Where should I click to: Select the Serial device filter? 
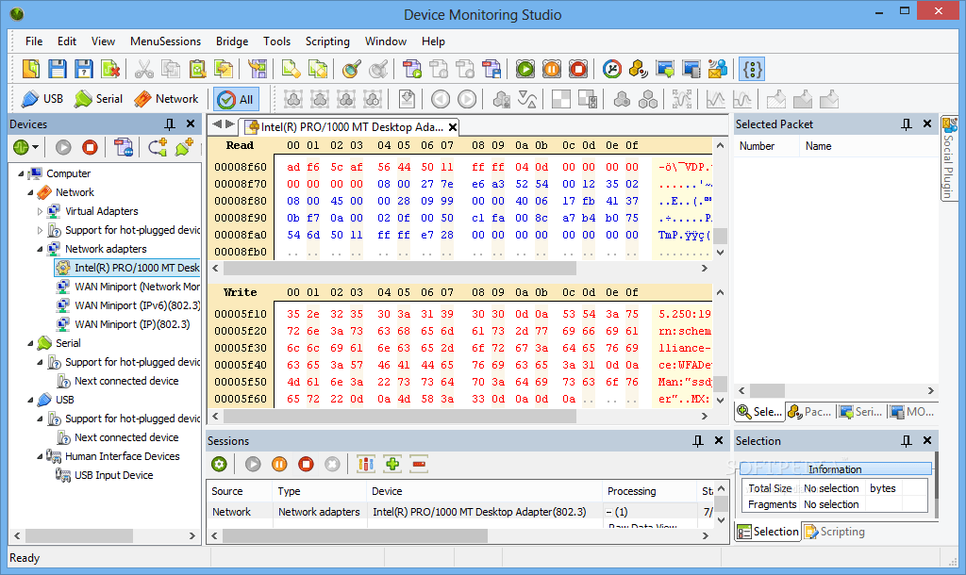point(98,99)
